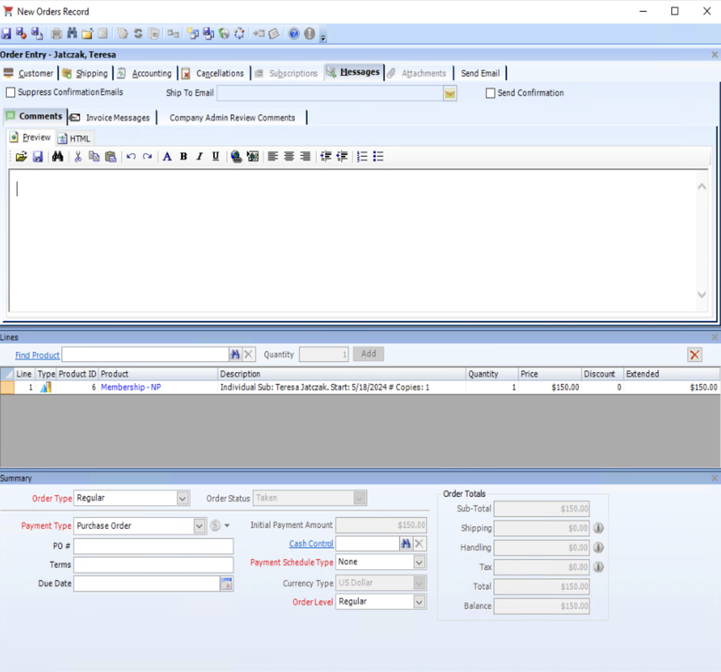This screenshot has height=672, width=721.
Task: Click the binoculars icon beside Find Product
Action: pyautogui.click(x=235, y=355)
